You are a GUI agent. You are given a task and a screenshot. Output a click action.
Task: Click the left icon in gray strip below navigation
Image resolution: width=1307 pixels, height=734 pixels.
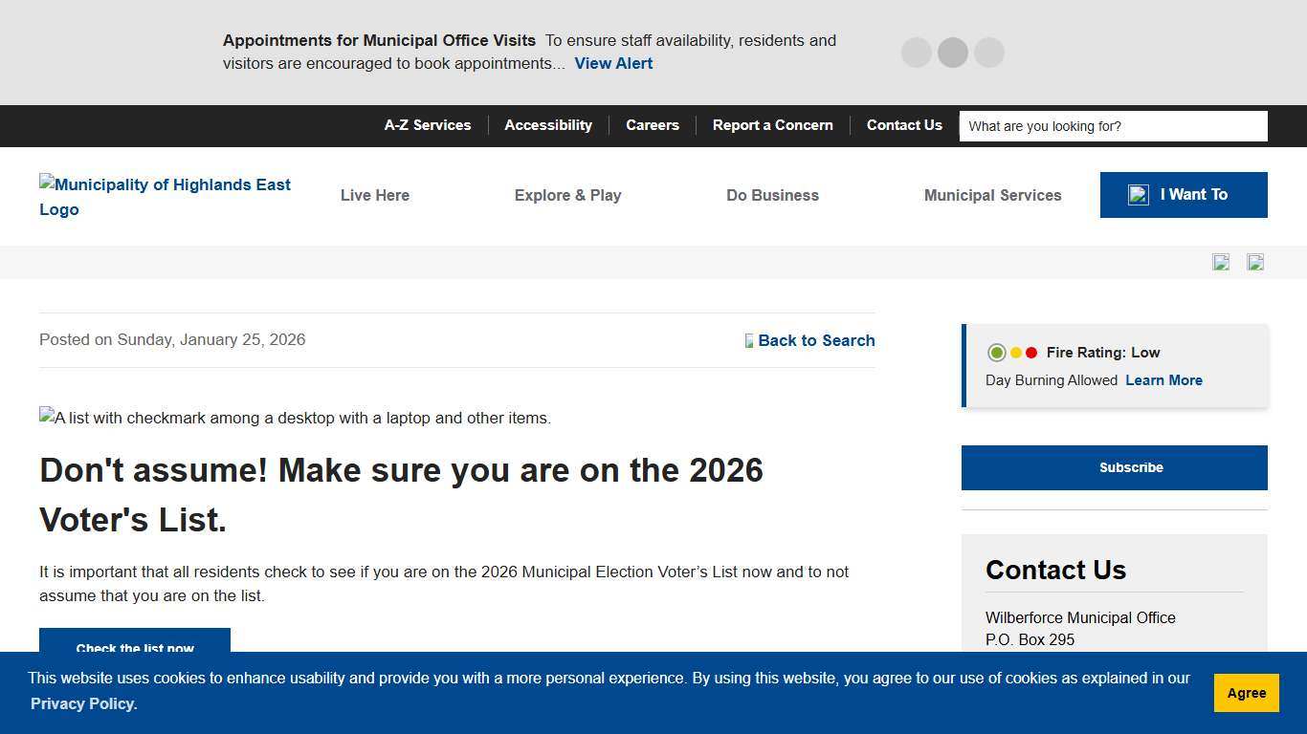click(x=1221, y=262)
